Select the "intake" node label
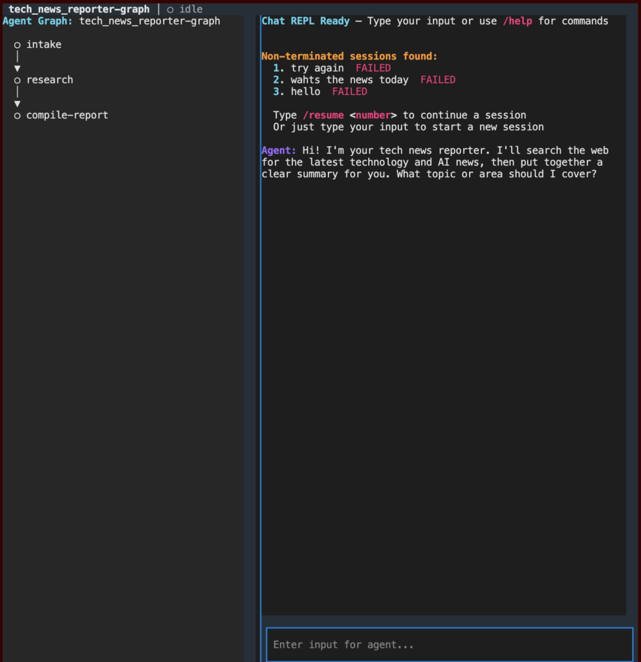This screenshot has height=662, width=641. (x=44, y=45)
